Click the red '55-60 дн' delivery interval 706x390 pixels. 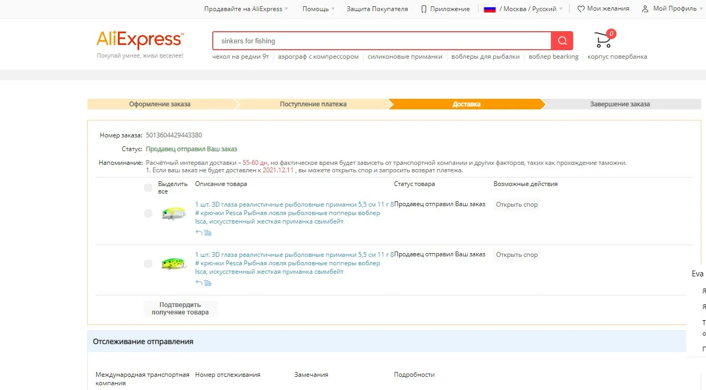pyautogui.click(x=255, y=163)
